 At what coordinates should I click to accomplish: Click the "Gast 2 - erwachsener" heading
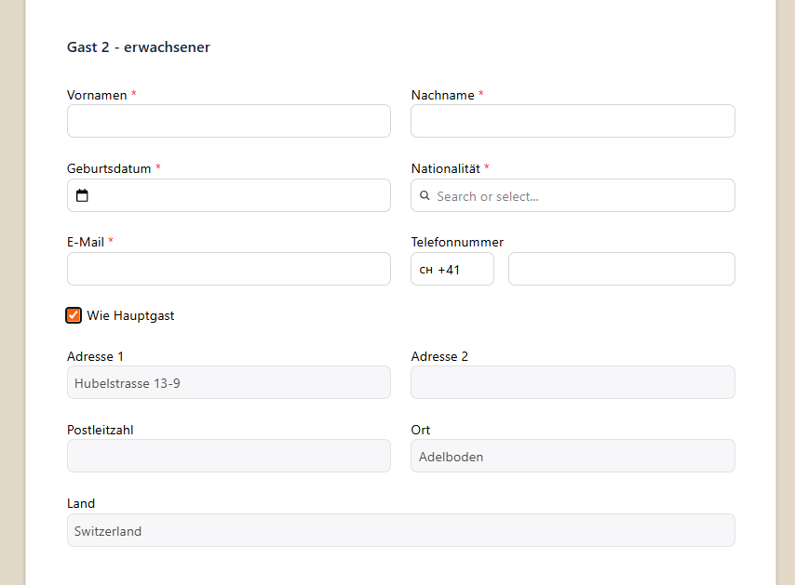point(139,47)
